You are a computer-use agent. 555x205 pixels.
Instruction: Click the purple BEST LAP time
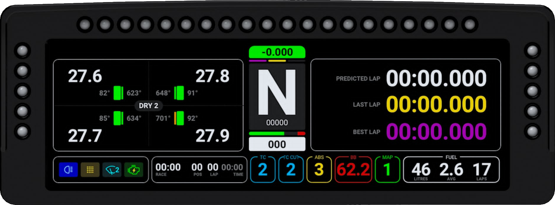tap(436, 132)
